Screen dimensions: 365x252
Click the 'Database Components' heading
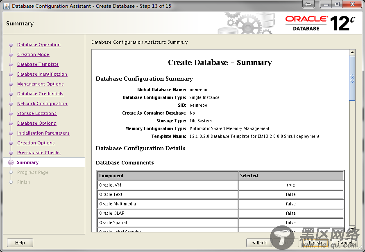click(x=125, y=163)
